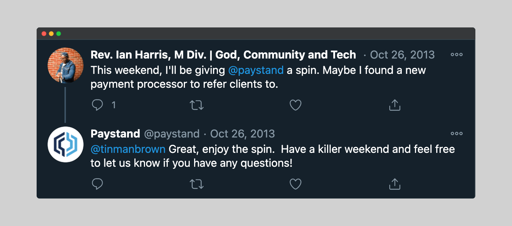This screenshot has width=512, height=226.
Task: Click the @paystand handle beside the Paystand name
Action: (x=172, y=133)
